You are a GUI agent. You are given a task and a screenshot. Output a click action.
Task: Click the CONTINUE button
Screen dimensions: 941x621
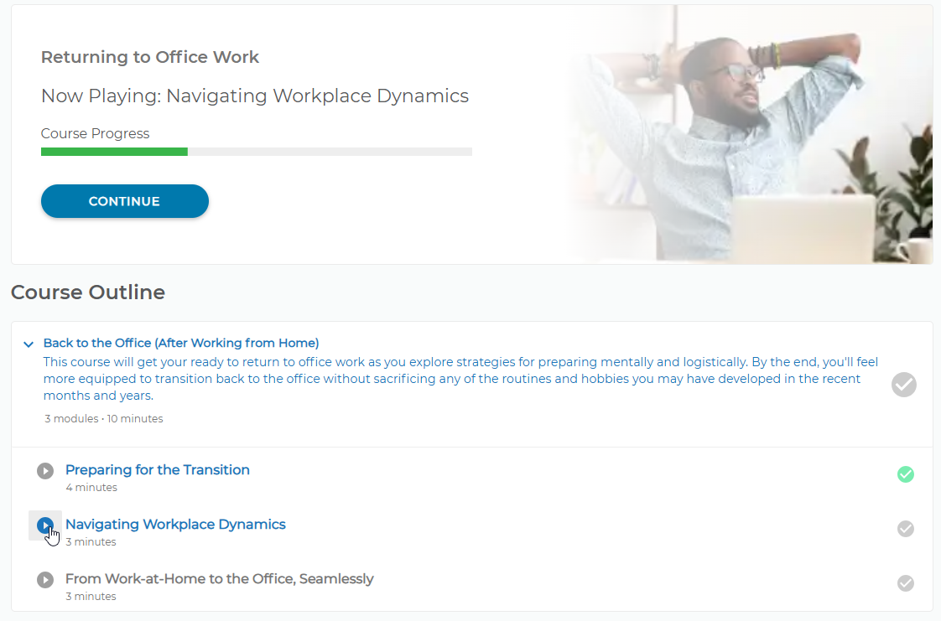pyautogui.click(x=125, y=201)
